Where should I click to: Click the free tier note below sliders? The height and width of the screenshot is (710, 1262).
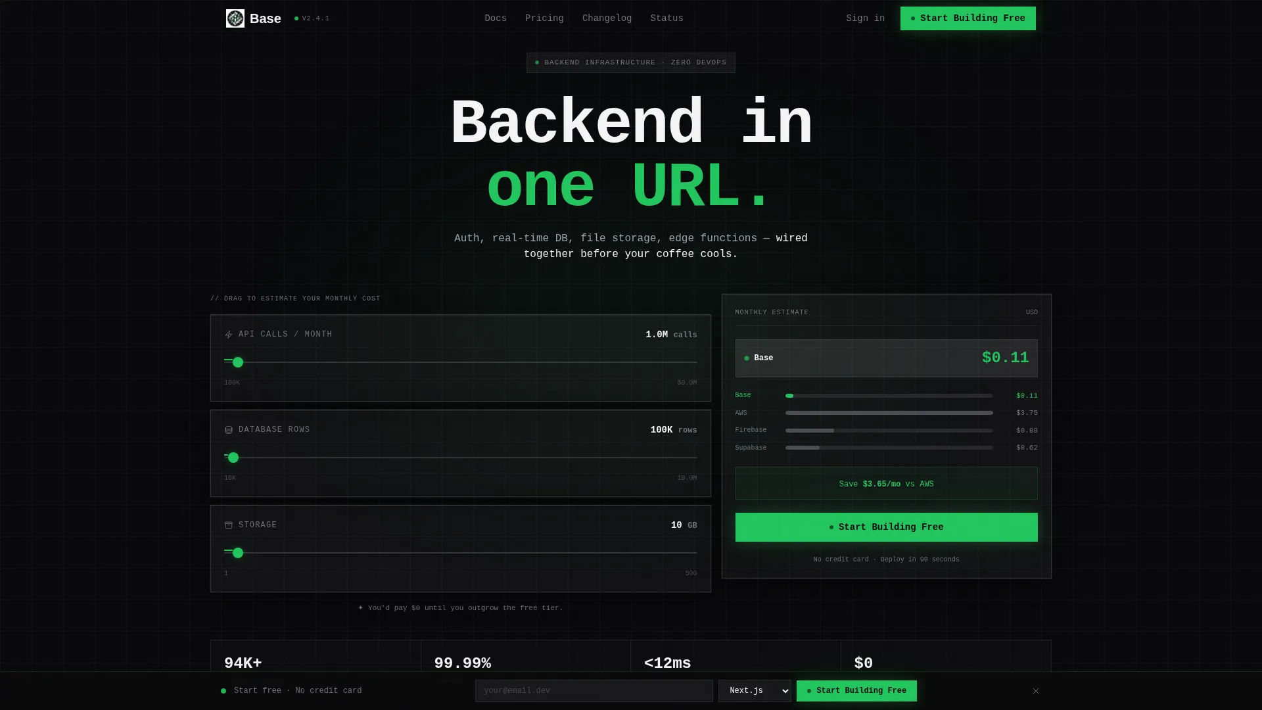(x=460, y=608)
